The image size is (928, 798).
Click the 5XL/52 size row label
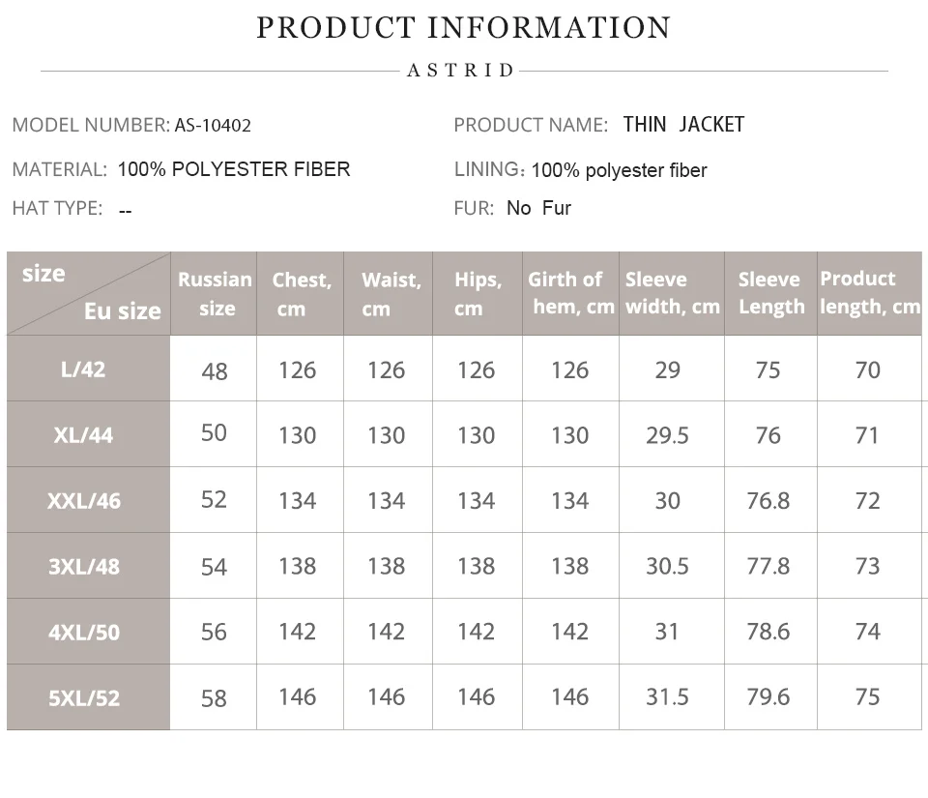tap(83, 697)
